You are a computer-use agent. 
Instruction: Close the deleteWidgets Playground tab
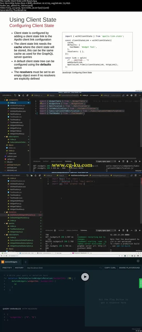tap(19, 262)
